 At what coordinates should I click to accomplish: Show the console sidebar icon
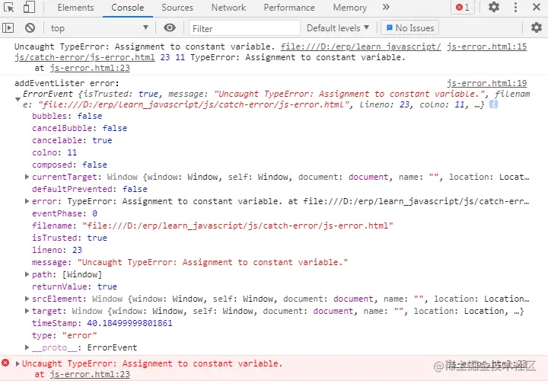tap(8, 27)
